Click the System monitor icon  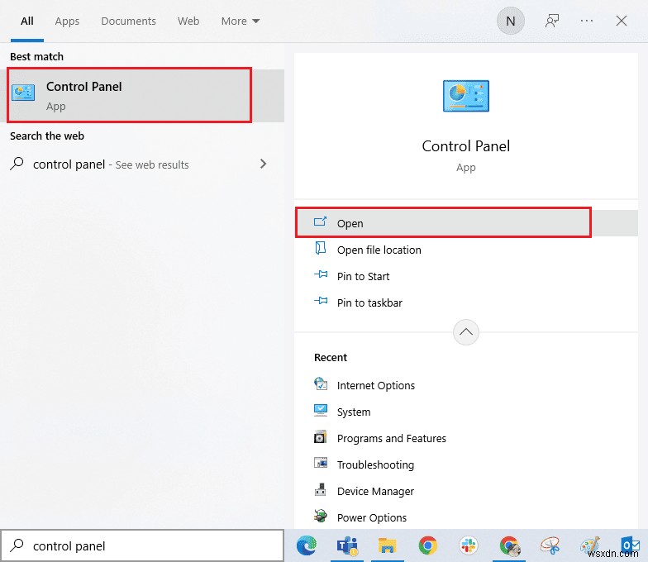(321, 410)
